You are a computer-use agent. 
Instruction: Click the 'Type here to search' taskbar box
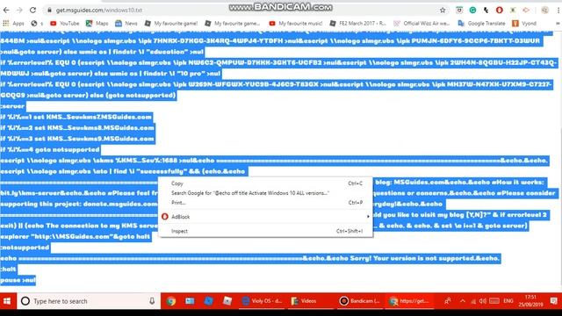coord(89,301)
